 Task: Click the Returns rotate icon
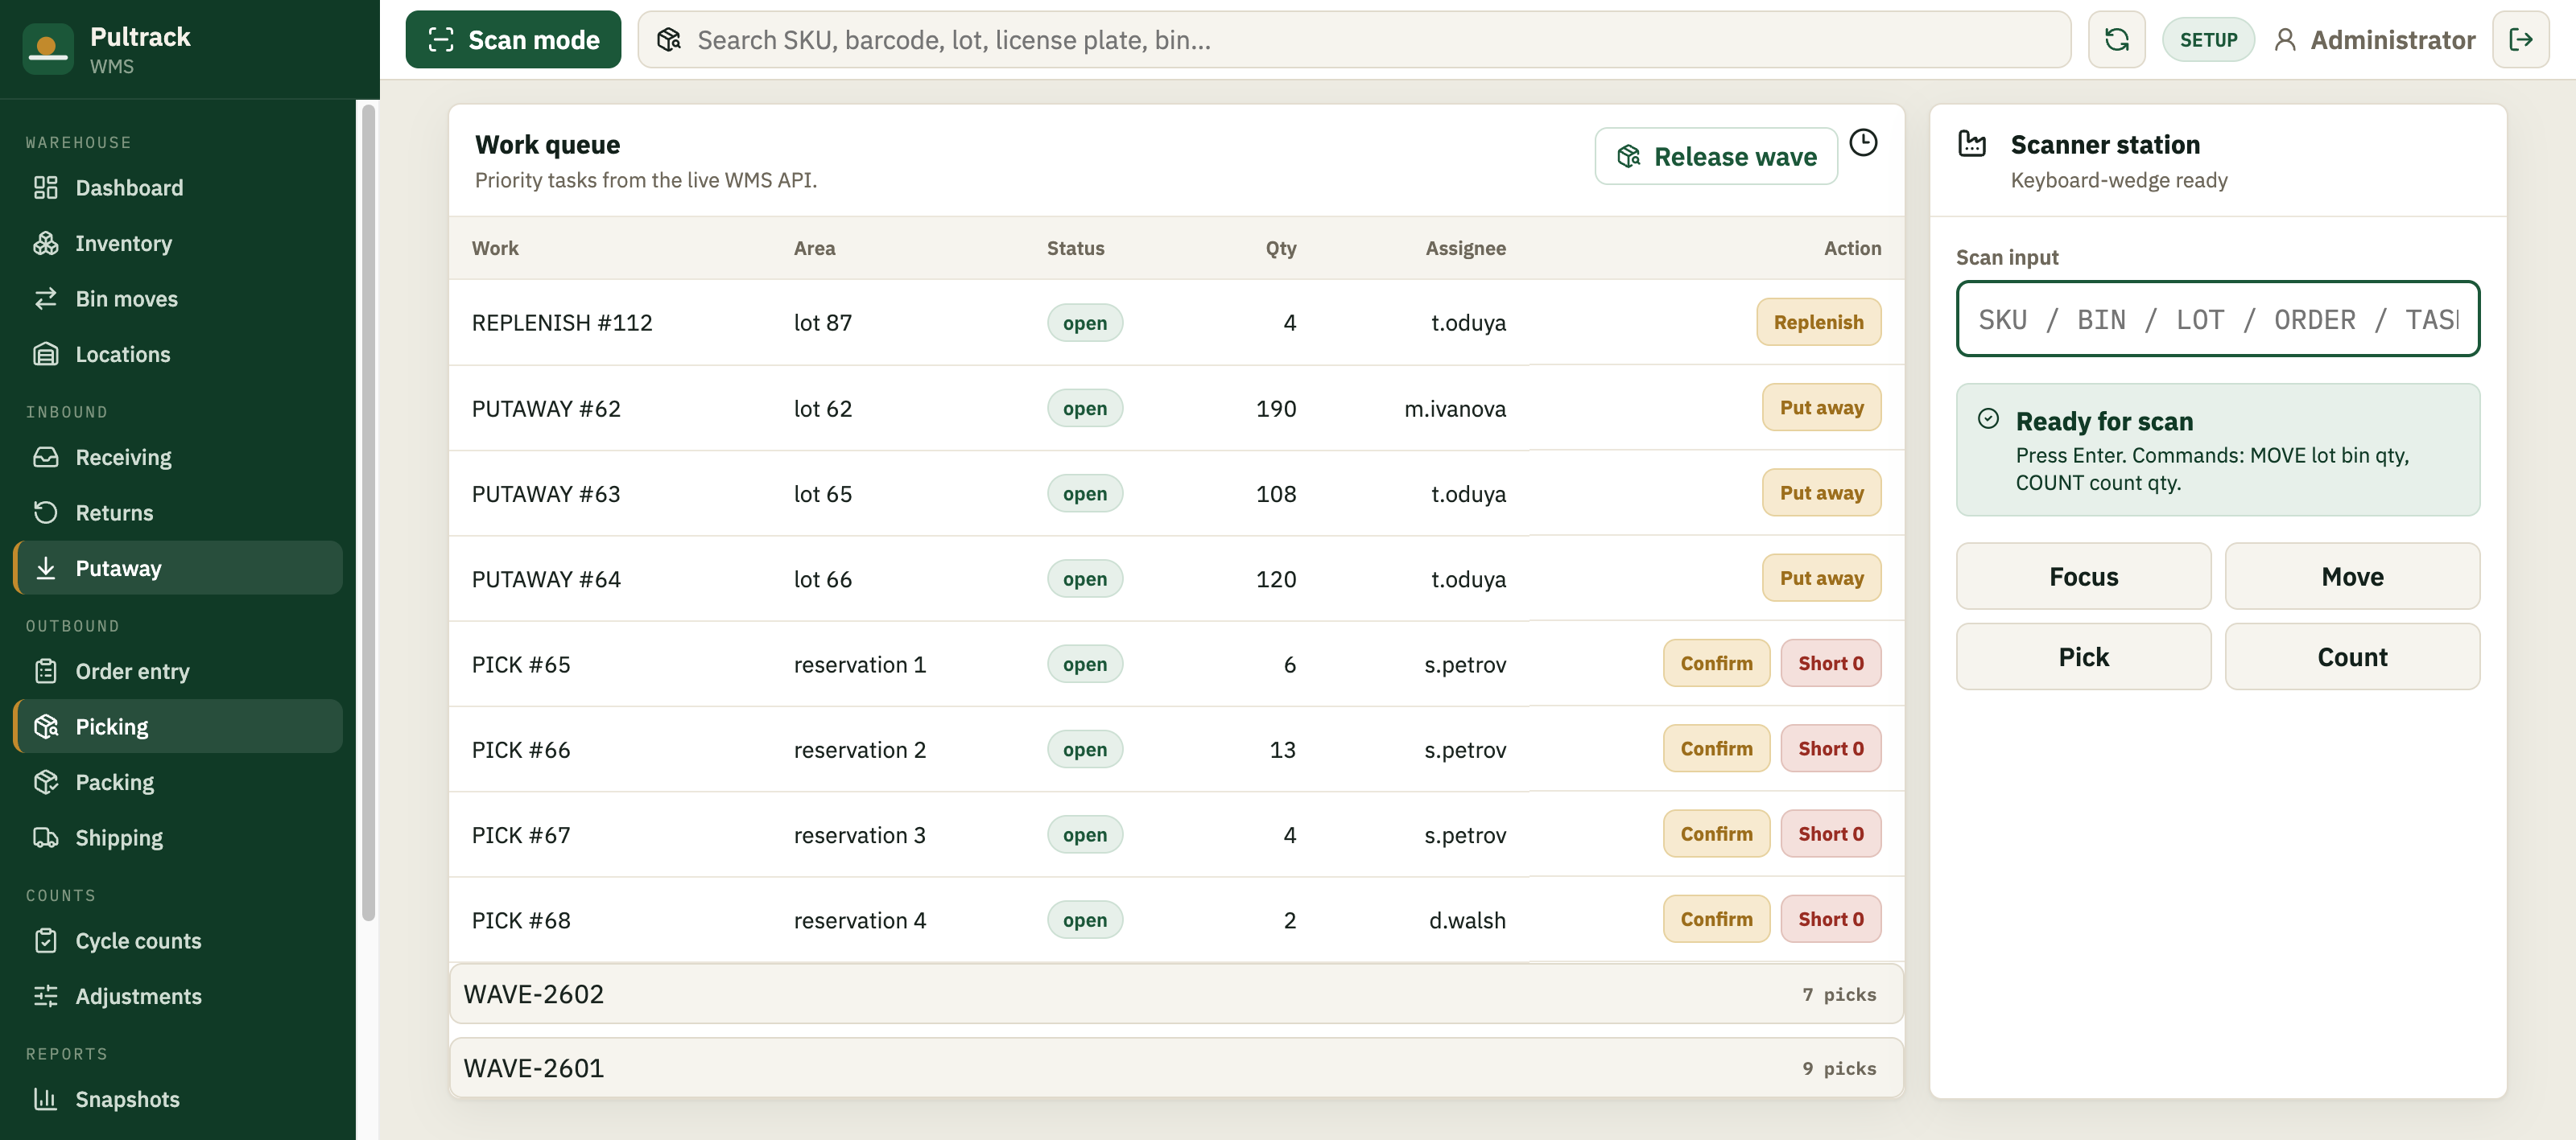46,512
